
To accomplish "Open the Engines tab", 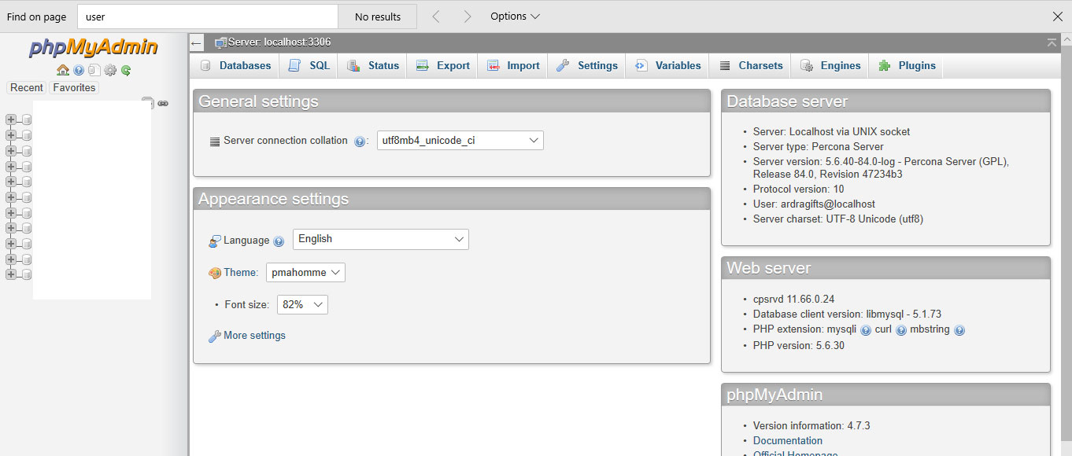I will [x=830, y=66].
